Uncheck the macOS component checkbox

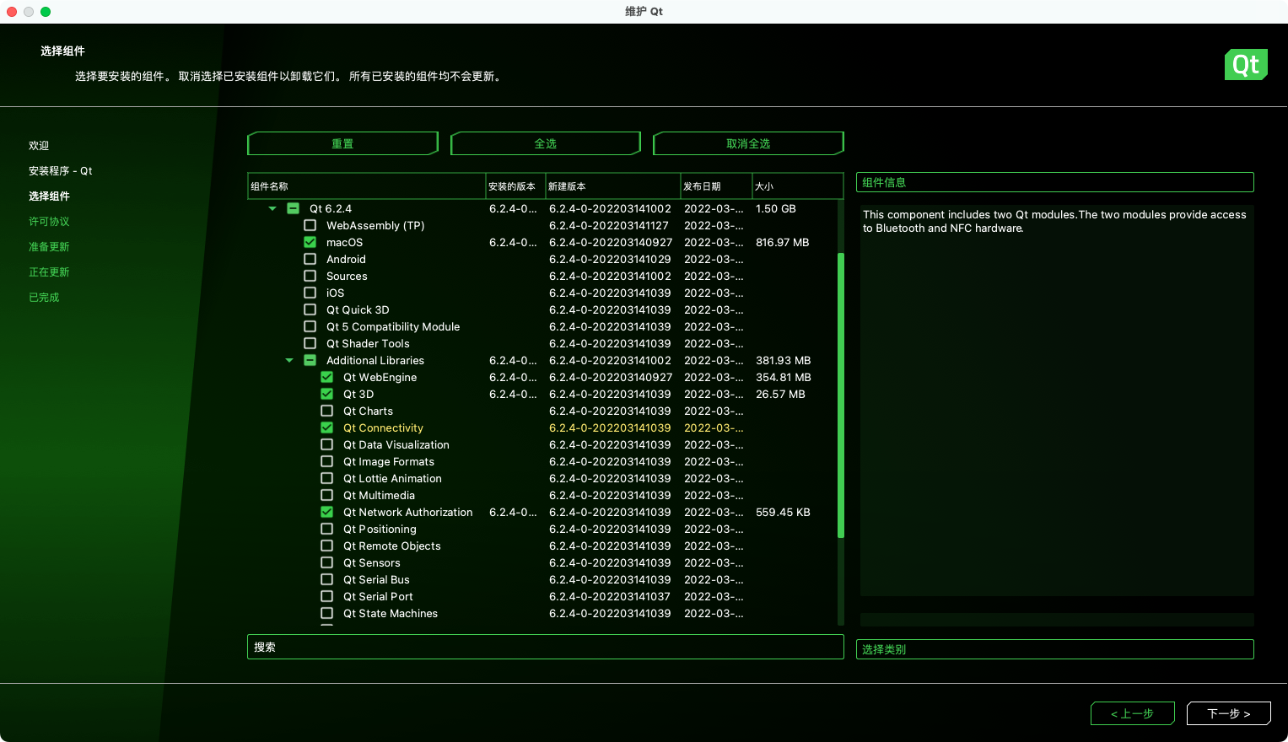[x=310, y=242]
